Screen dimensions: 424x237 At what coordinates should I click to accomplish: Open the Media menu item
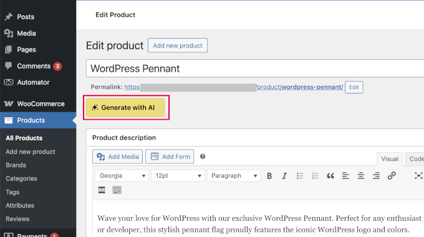(x=26, y=33)
